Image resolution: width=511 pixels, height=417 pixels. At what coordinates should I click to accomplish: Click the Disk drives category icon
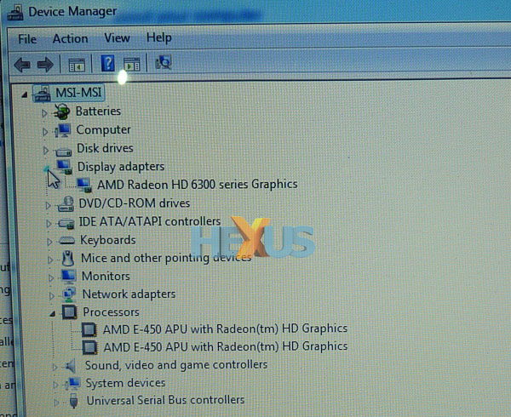pos(63,151)
